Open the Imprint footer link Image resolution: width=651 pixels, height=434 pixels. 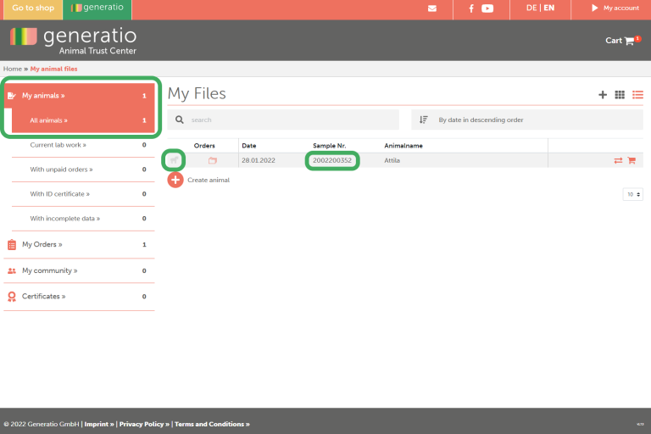click(x=99, y=424)
